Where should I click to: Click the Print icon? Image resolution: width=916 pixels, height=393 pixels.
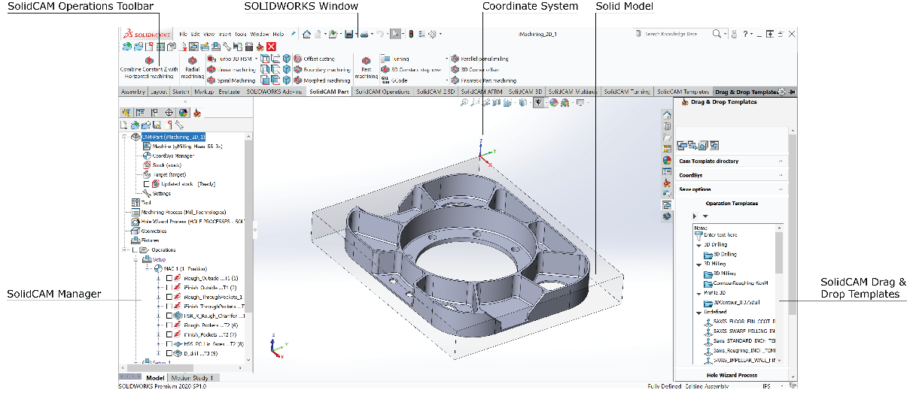click(x=364, y=34)
